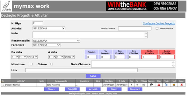
Task: Click the Ore Previste input field
Action: pos(120,57)
